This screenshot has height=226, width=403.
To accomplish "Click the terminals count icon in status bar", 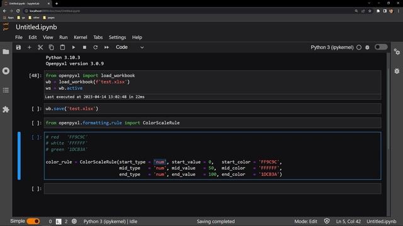I will pos(59,222).
